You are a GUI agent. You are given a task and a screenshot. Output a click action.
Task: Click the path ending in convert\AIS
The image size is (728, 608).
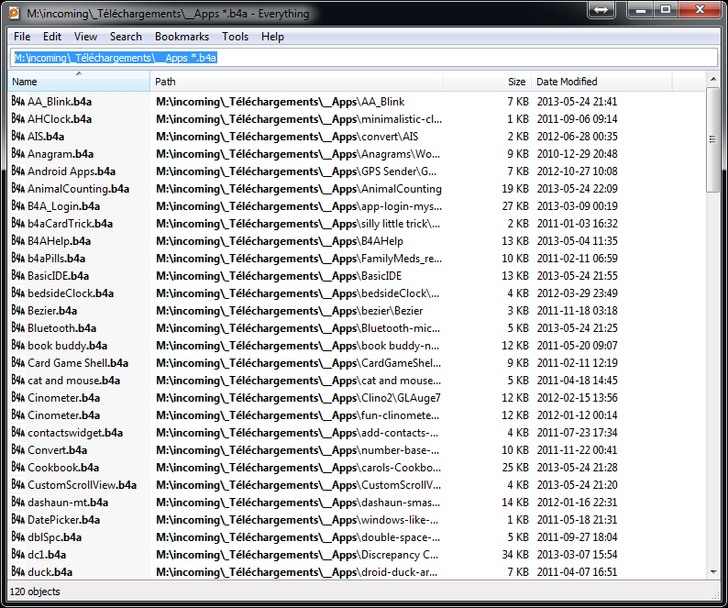tap(287, 137)
